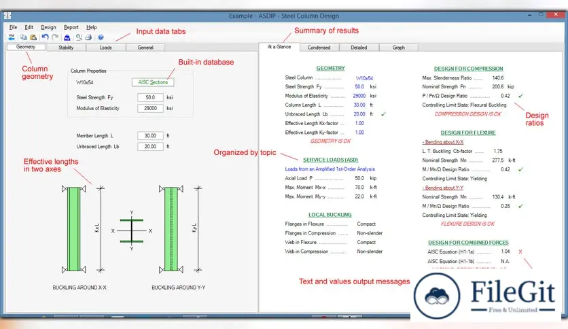The width and height of the screenshot is (568, 329).
Task: Click the Unbraced Length Lb input field
Action: 150,146
